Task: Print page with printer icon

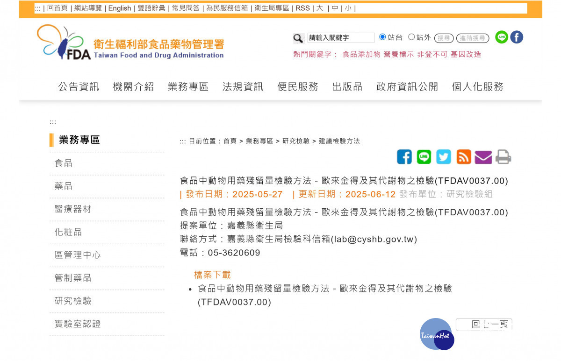Action: 503,157
